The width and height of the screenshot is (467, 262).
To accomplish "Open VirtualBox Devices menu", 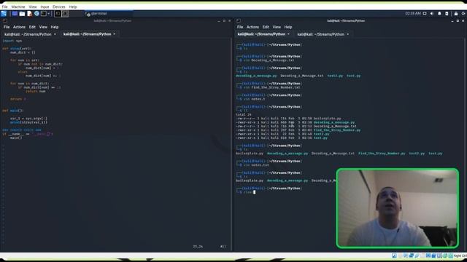I will coord(59,7).
